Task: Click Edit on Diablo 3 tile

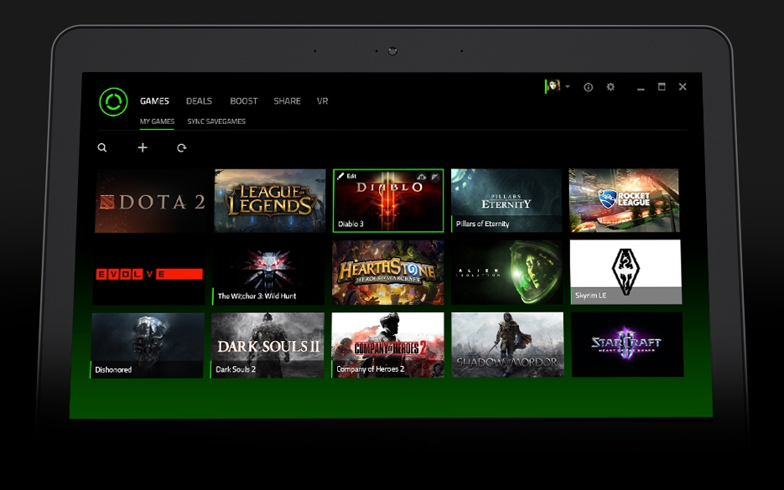Action: [x=347, y=176]
